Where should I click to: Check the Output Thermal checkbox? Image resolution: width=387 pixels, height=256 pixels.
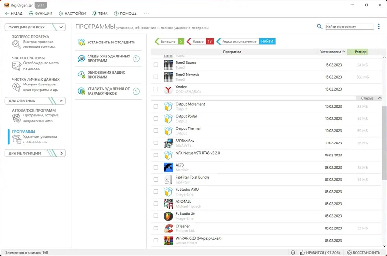(156, 131)
